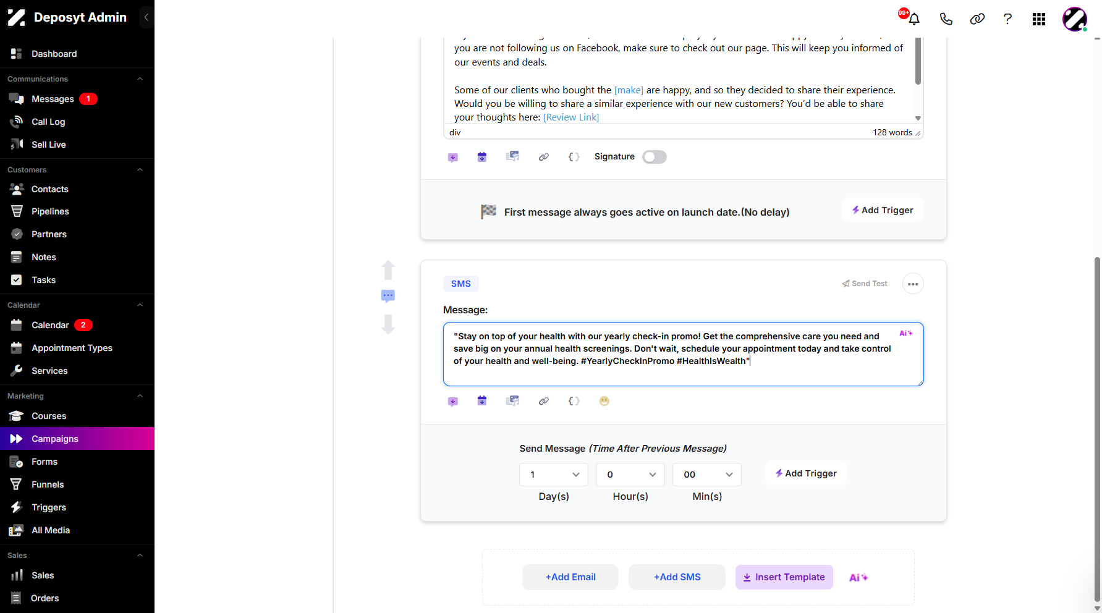Open the user profile avatar
Image resolution: width=1102 pixels, height=613 pixels.
coord(1075,19)
